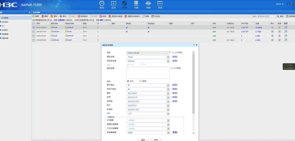Select Bandwidth Management (带宽管理) in sidebar

click(5, 34)
